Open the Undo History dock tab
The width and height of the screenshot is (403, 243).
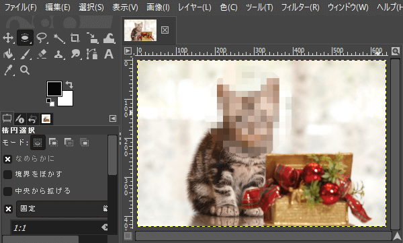click(x=33, y=118)
